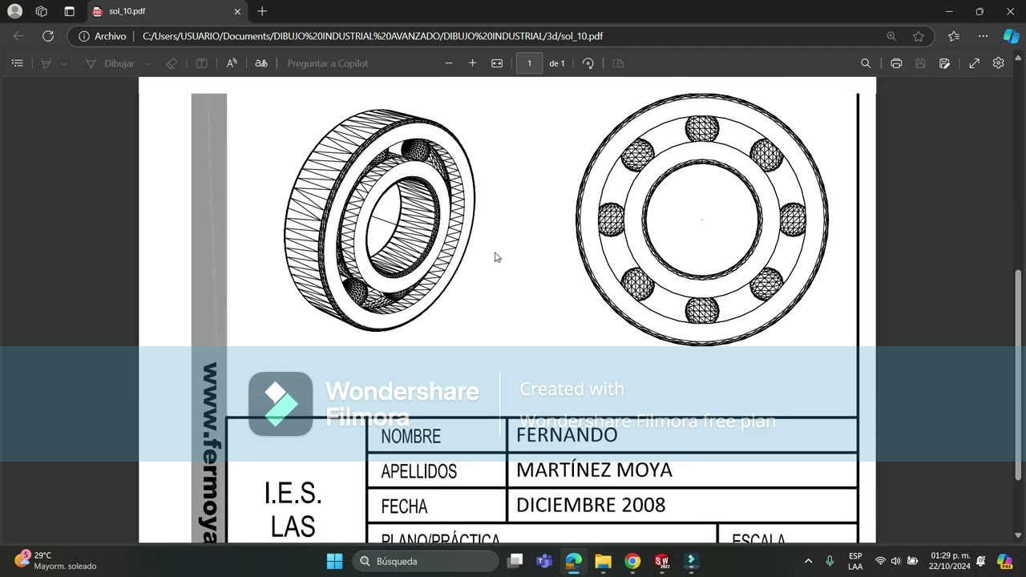
Task: Click the taskbar Búsqueda search box
Action: pos(427,561)
